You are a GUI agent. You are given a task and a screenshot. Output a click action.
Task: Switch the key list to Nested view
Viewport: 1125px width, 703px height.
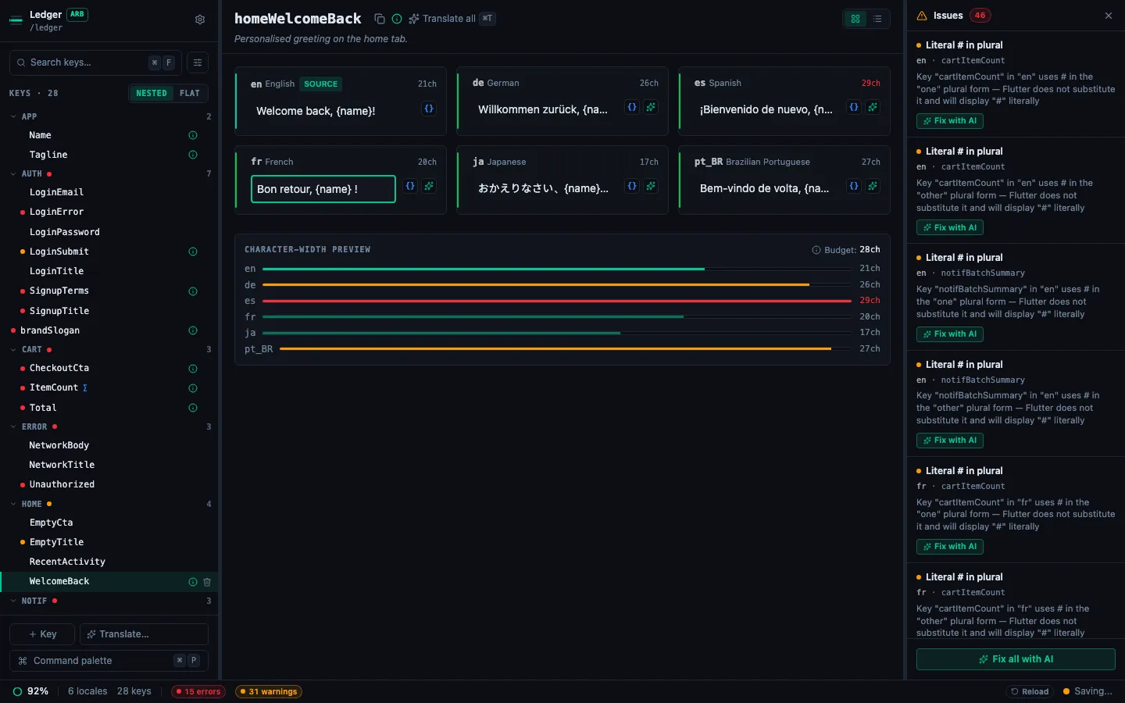tap(152, 93)
